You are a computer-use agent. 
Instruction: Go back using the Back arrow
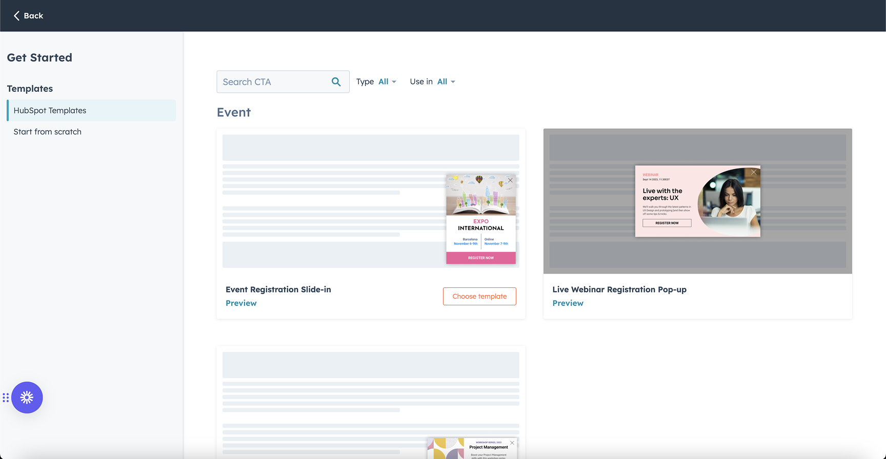[28, 16]
